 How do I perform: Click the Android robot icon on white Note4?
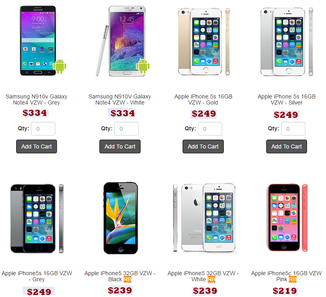[x=143, y=66]
